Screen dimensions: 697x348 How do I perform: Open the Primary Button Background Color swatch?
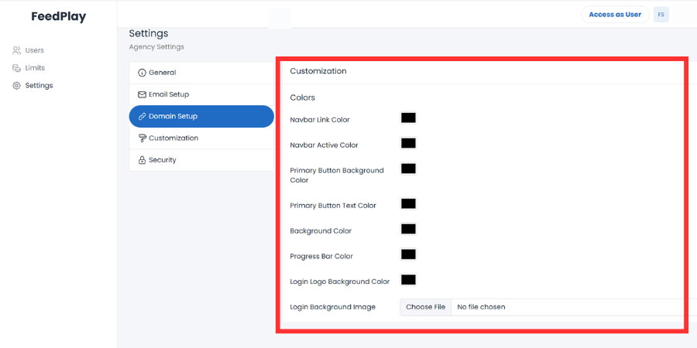coord(408,169)
